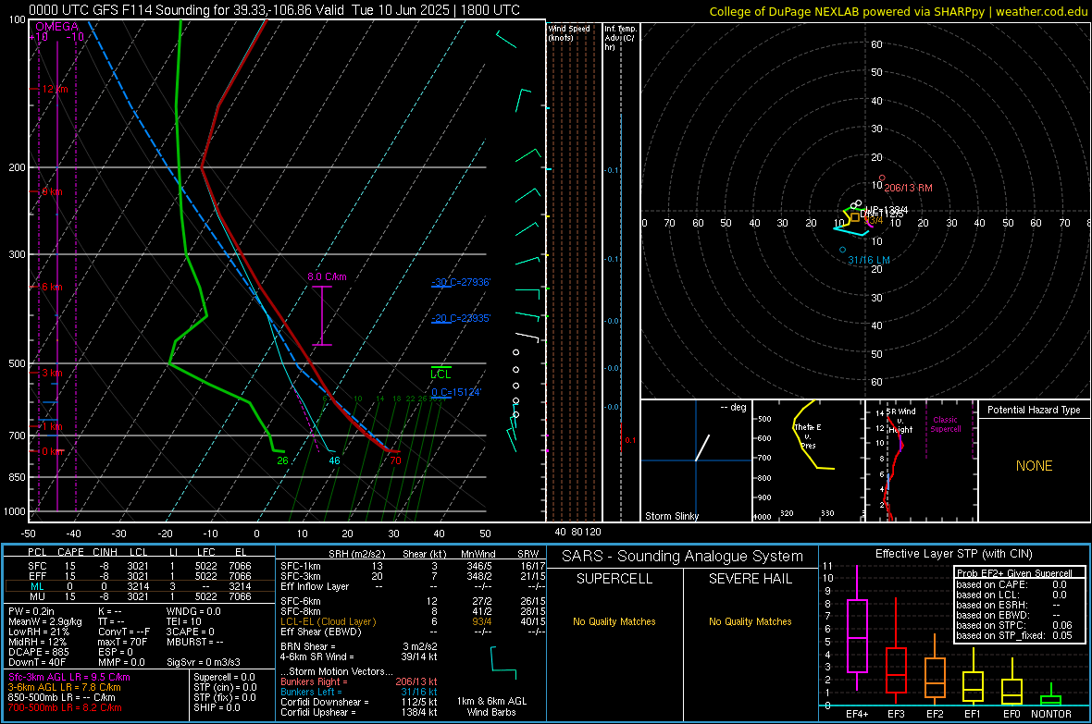Image resolution: width=1092 pixels, height=724 pixels.
Task: Click the Effective Layer STP (with CIN) title
Action: coord(954,554)
